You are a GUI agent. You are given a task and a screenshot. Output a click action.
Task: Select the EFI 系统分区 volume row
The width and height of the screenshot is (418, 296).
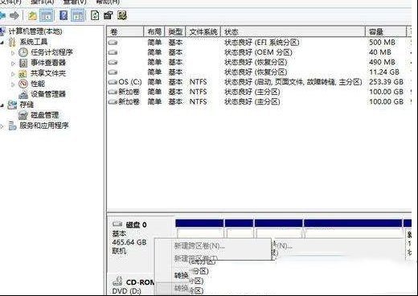pyautogui.click(x=259, y=43)
